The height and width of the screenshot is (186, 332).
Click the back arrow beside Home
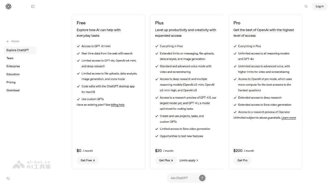(x=8, y=41)
